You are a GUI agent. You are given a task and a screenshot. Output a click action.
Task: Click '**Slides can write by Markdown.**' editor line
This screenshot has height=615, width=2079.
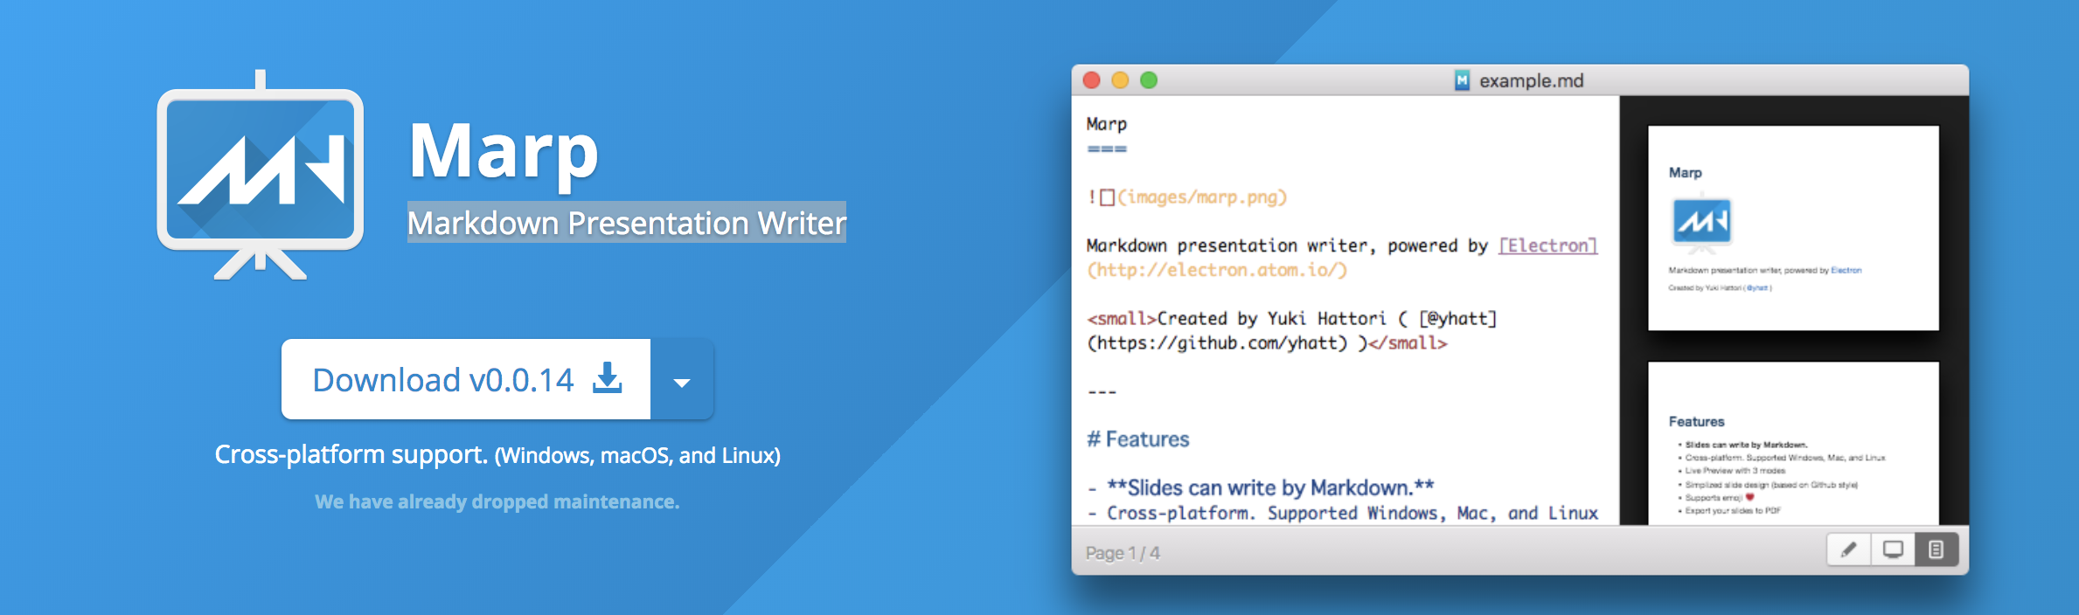pos(1270,487)
